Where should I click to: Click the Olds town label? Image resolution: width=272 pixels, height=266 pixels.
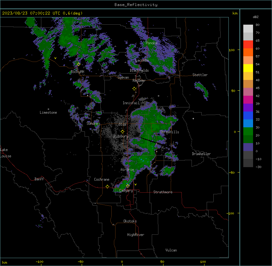(x=122, y=124)
